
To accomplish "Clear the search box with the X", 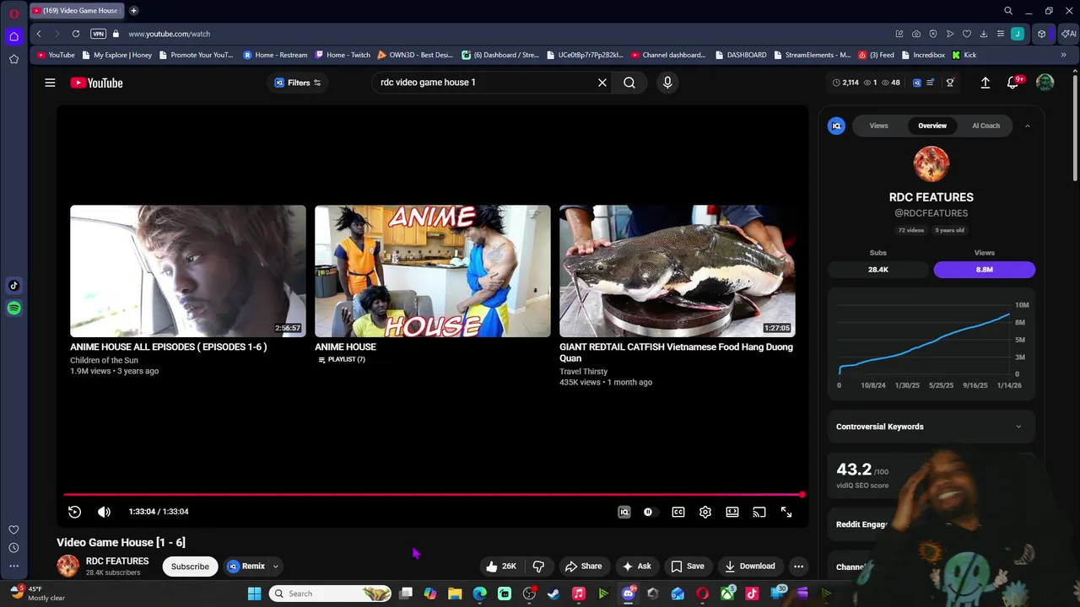I will pyautogui.click(x=602, y=83).
